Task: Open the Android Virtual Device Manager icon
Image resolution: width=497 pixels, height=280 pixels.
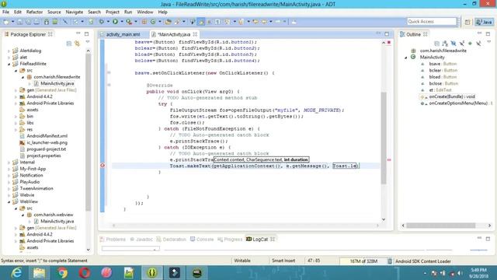Action: pos(55,22)
